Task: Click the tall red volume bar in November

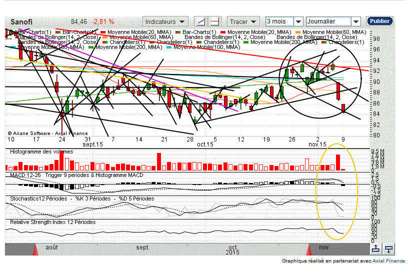Action: pos(338,162)
